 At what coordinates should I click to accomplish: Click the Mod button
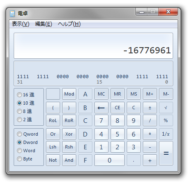click(69, 94)
